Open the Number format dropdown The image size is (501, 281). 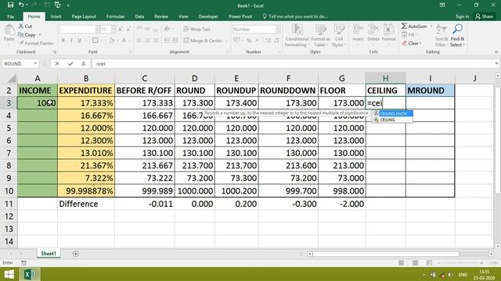pyautogui.click(x=278, y=30)
